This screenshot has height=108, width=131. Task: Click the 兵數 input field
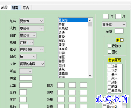[x=24, y=106]
